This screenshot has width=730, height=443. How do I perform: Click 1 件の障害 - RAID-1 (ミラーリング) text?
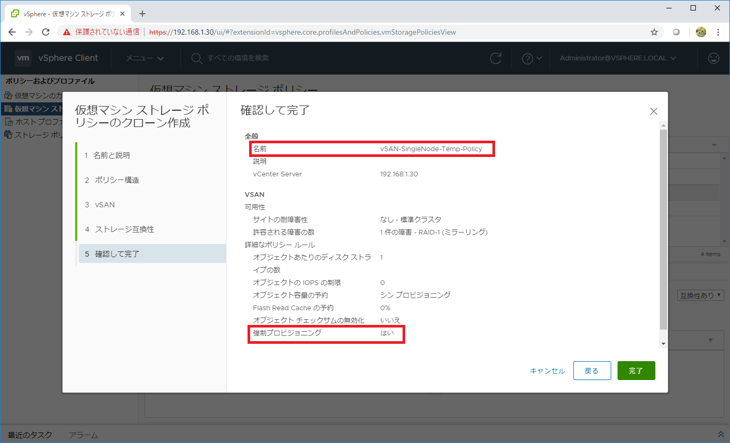pos(434,232)
